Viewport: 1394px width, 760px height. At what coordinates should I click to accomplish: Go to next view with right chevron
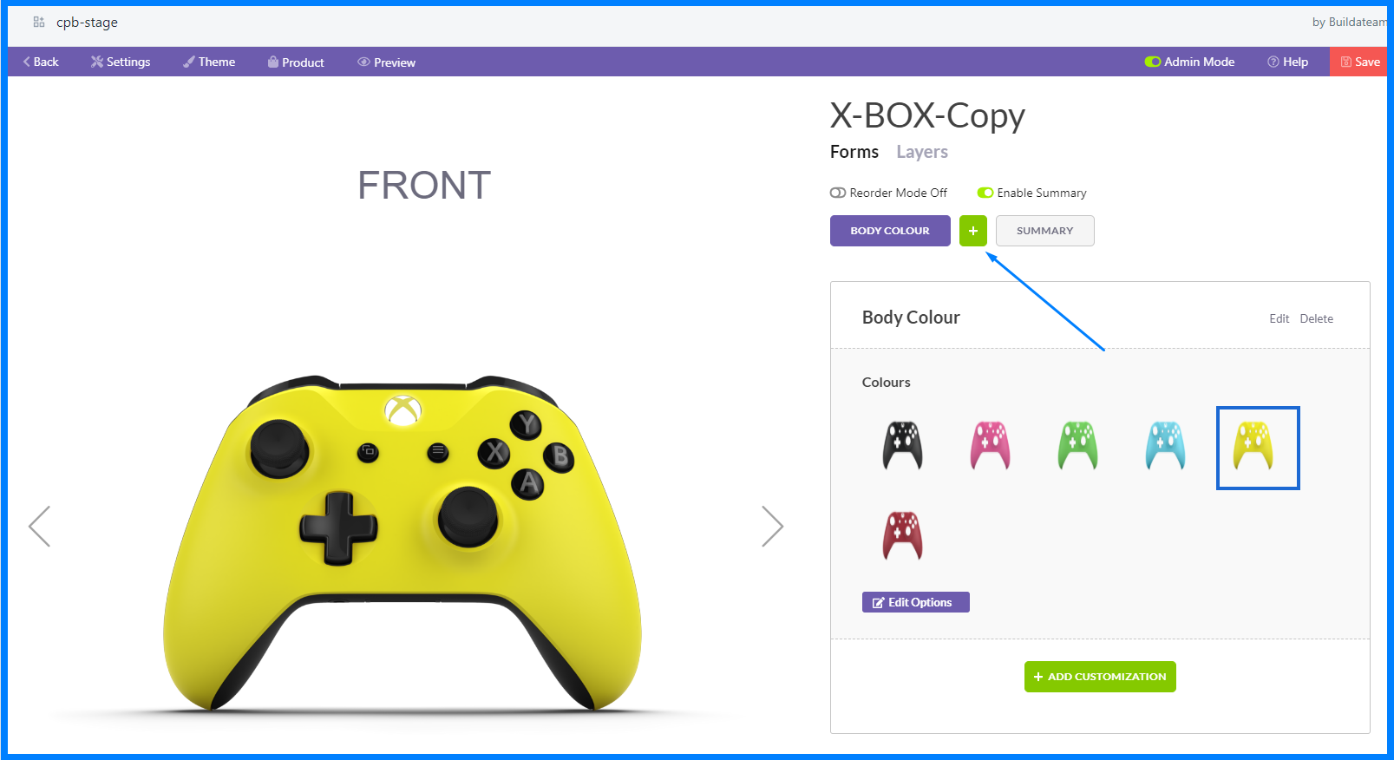pos(772,526)
